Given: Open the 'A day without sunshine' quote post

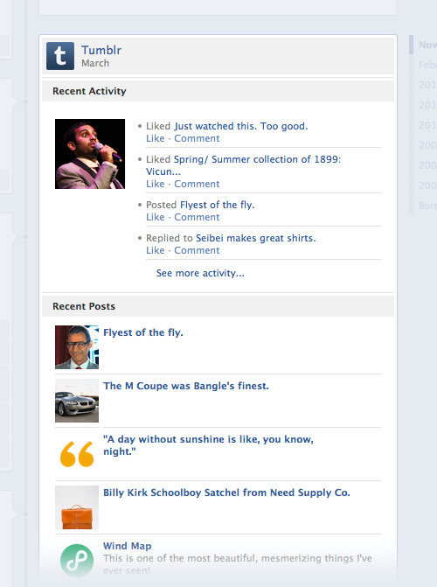Looking at the screenshot, I should point(208,445).
